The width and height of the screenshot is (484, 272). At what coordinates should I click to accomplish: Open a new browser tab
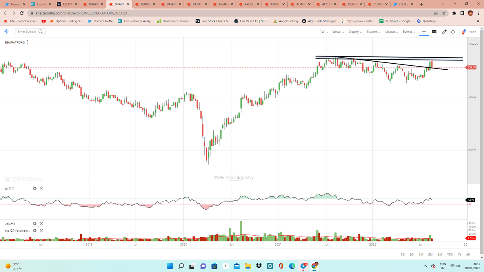pyautogui.click(x=421, y=4)
